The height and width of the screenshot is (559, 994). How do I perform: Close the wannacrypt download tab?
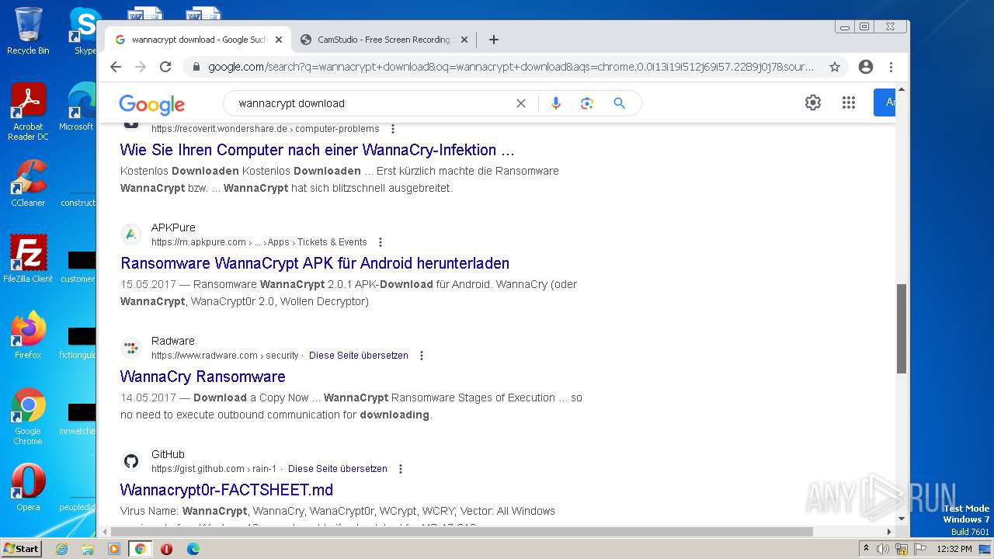tap(279, 40)
